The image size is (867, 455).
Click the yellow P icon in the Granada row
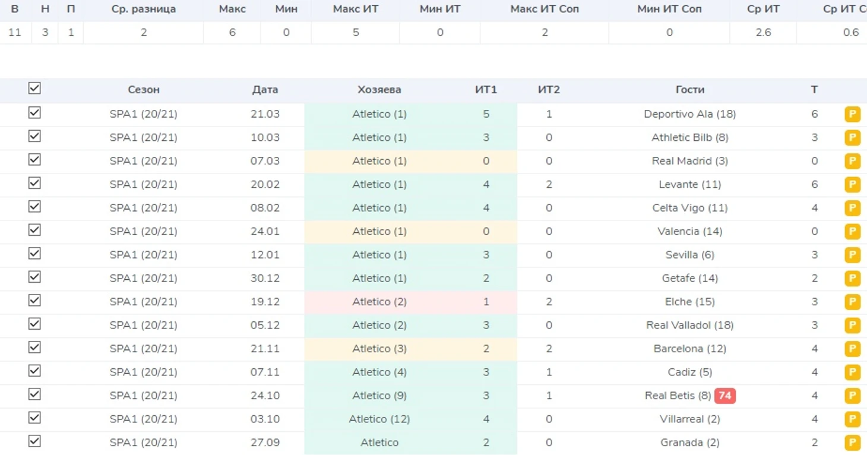click(852, 443)
